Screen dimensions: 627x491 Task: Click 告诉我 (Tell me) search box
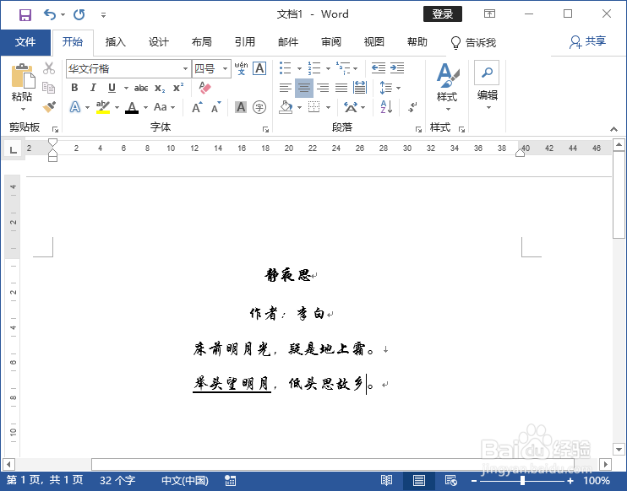474,42
